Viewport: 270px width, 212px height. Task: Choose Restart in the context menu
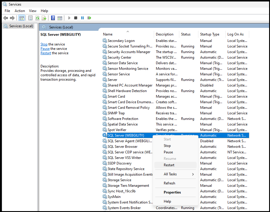169,165
